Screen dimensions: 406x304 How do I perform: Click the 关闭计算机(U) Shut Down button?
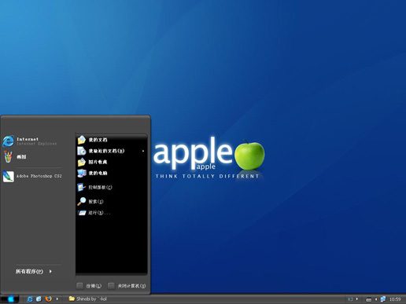tap(127, 286)
